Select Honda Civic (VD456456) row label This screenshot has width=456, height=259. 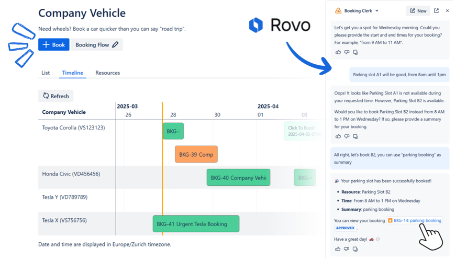71,174
